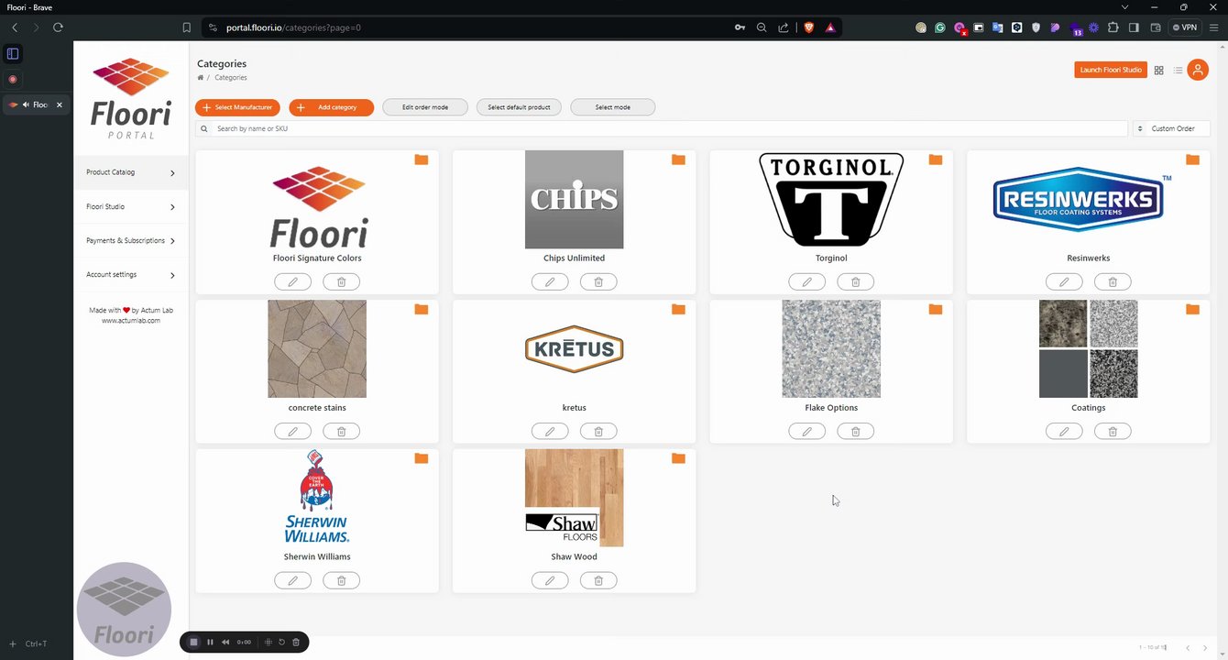
Task: Edit the concrete stains category
Action: click(x=293, y=431)
